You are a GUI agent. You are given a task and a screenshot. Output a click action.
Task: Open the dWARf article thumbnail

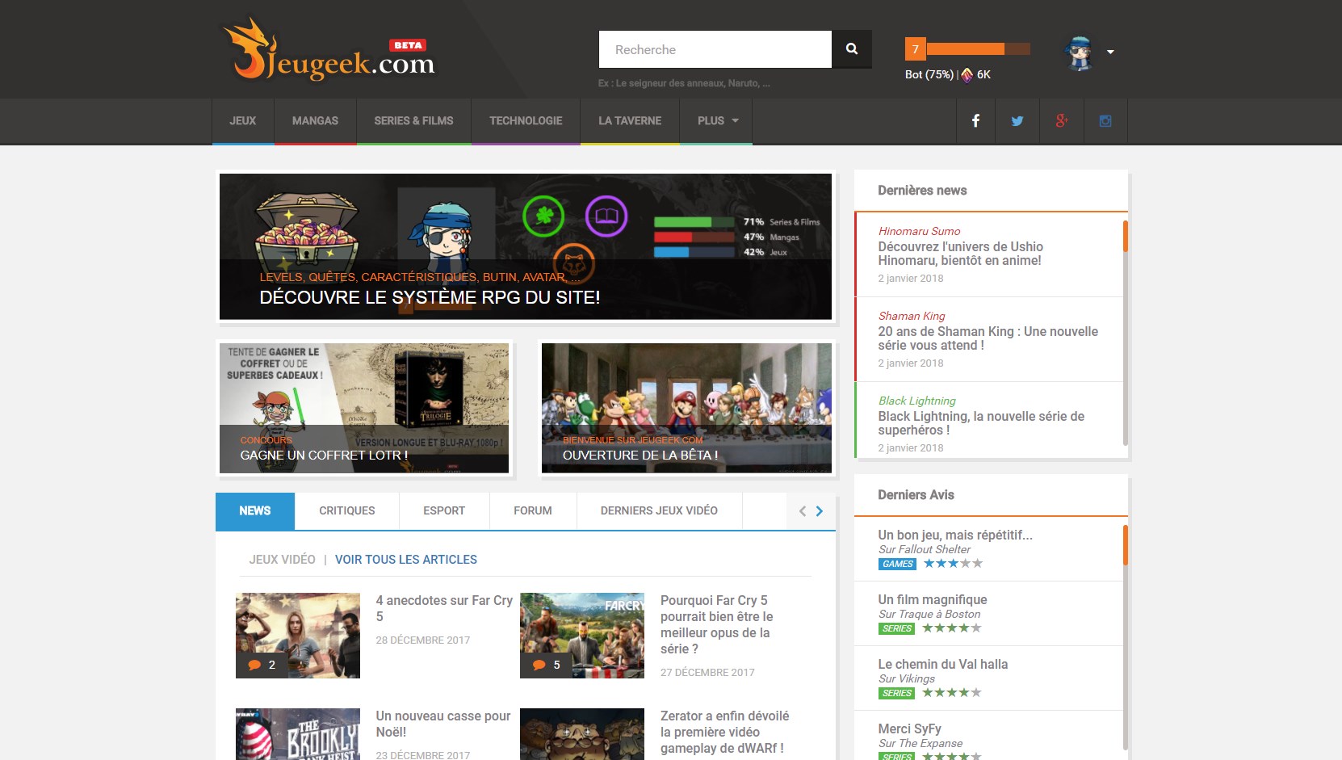[x=582, y=734]
